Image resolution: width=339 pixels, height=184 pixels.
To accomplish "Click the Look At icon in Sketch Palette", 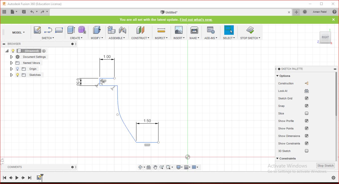I will coord(307,91).
